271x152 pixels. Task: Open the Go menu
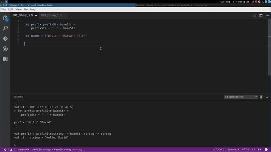coord(26,9)
